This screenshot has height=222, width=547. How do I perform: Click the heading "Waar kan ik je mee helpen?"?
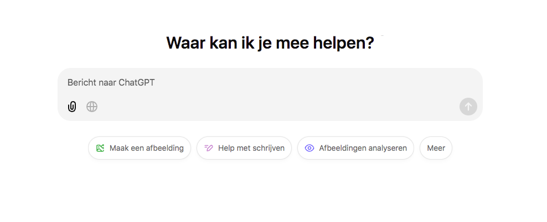tap(270, 43)
